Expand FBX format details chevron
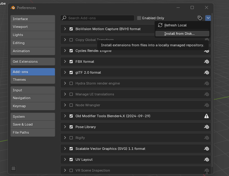 pyautogui.click(x=65, y=62)
